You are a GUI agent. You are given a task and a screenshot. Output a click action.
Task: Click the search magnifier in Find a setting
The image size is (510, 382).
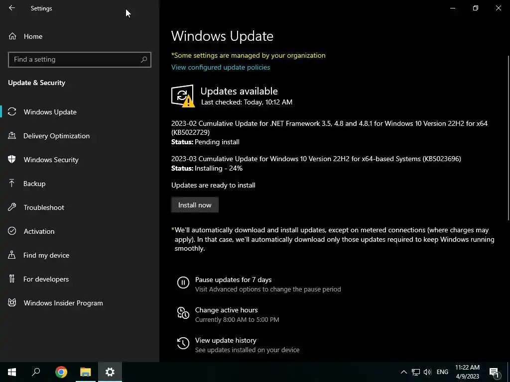144,60
